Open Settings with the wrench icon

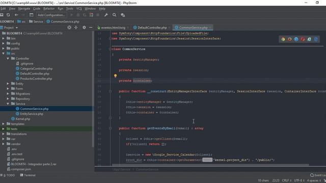tap(106, 15)
